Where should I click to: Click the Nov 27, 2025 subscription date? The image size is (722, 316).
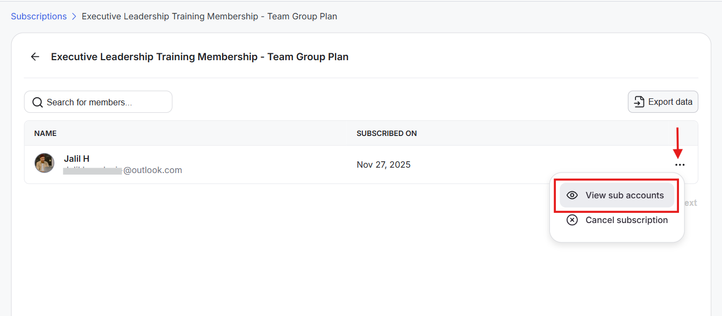(x=383, y=164)
